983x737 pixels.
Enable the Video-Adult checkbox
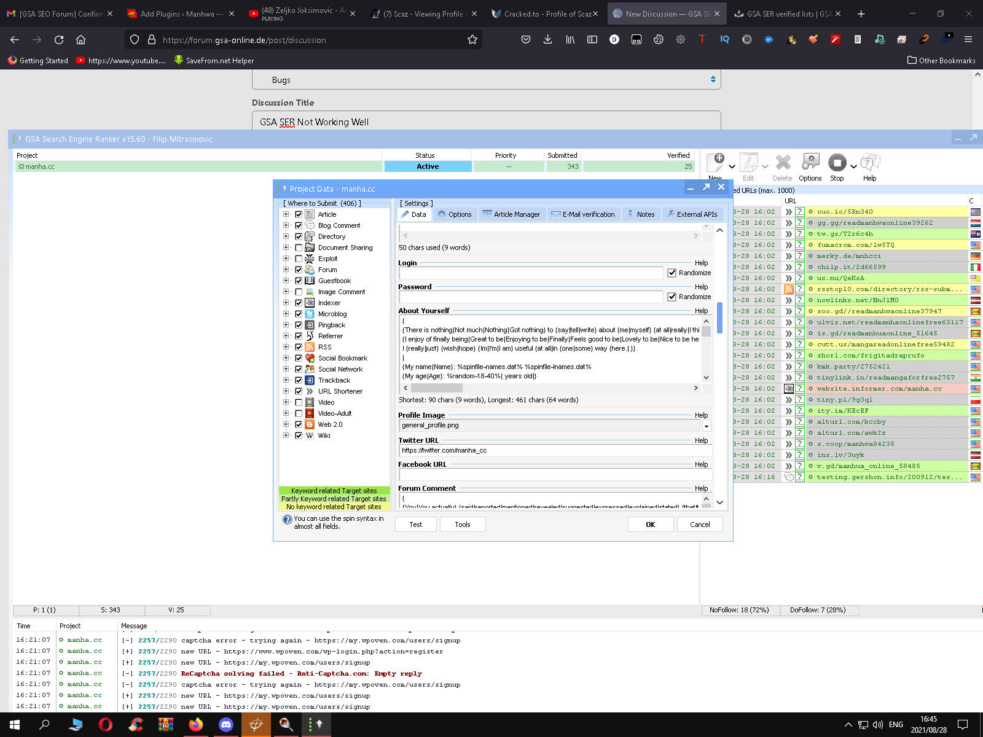299,413
